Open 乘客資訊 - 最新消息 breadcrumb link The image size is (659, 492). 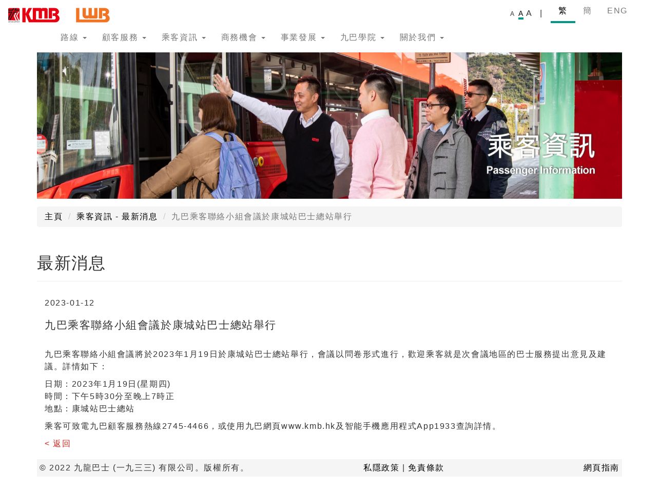117,217
